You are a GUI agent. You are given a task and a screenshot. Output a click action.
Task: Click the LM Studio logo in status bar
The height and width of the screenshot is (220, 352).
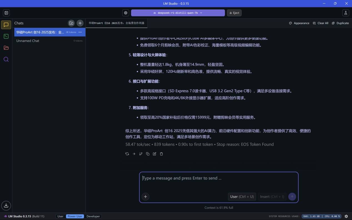click(6, 216)
